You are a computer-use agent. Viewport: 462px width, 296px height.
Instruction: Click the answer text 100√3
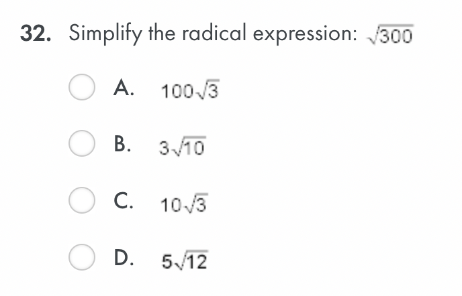[x=190, y=90]
